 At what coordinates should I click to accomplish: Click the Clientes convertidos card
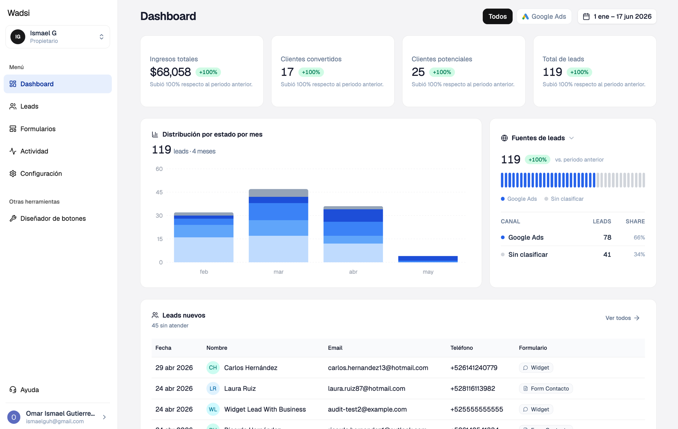333,71
